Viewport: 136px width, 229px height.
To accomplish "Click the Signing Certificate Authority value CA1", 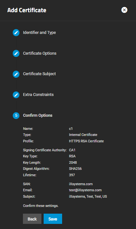I will (x=72, y=150).
